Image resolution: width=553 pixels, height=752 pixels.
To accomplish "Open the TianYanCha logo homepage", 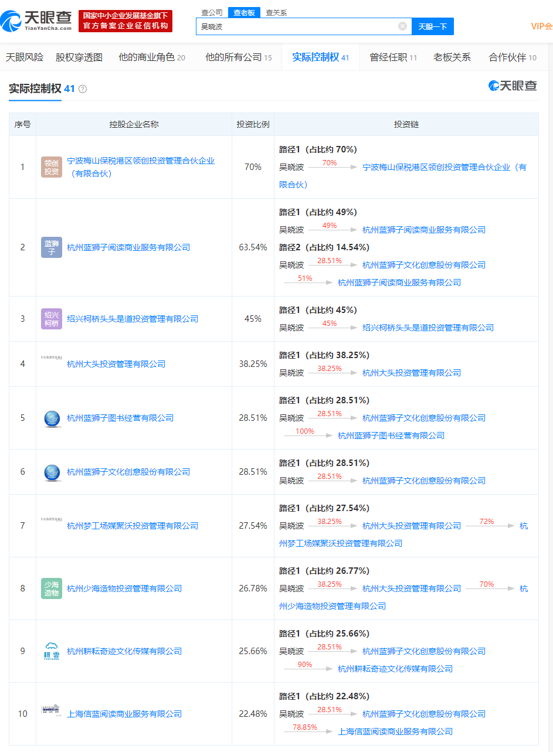I will pos(36,21).
